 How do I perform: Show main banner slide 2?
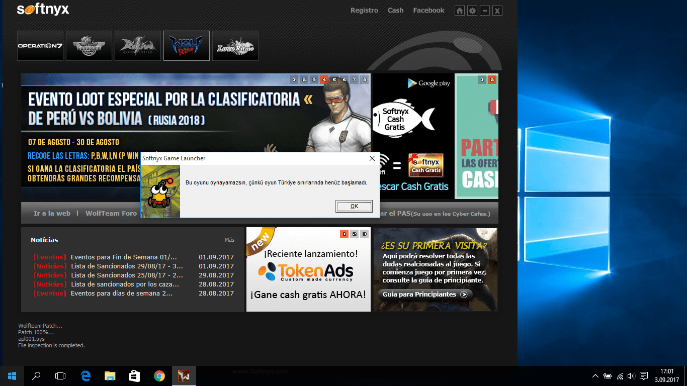tap(304, 79)
